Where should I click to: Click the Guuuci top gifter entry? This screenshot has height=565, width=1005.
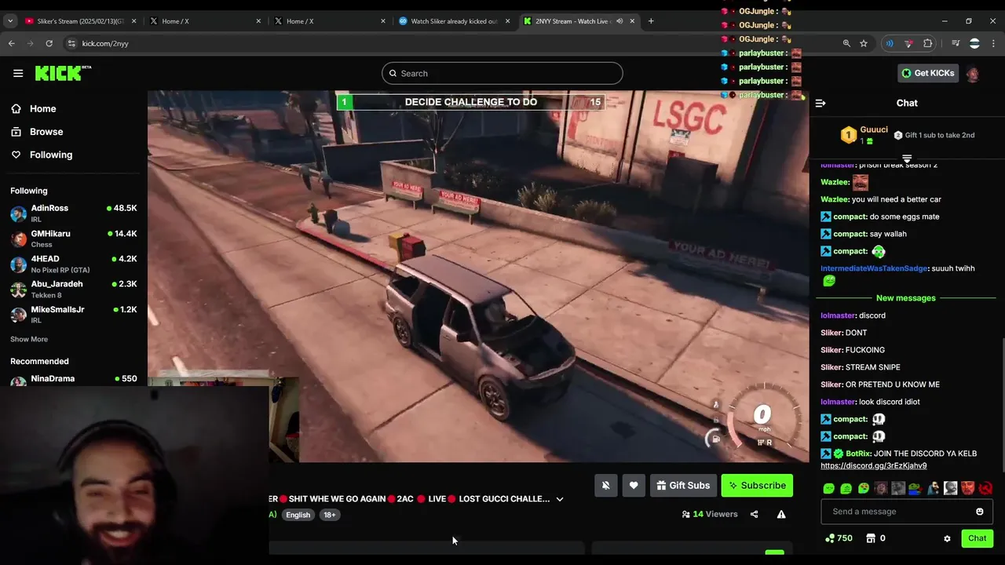coord(864,135)
